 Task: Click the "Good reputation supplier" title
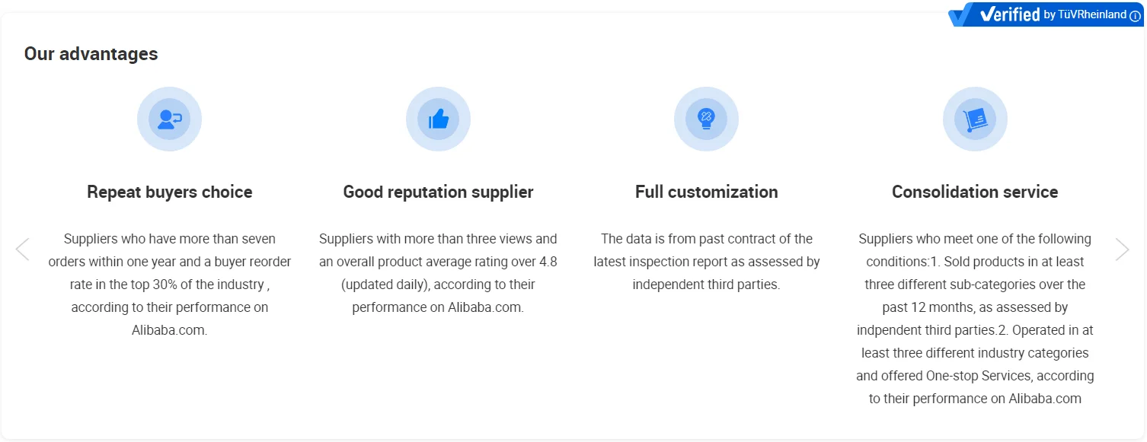[x=438, y=192]
